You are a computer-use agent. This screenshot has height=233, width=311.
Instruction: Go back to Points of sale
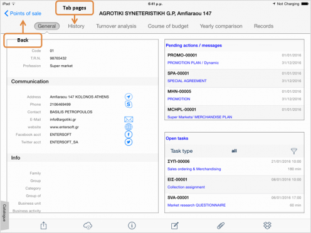click(23, 13)
